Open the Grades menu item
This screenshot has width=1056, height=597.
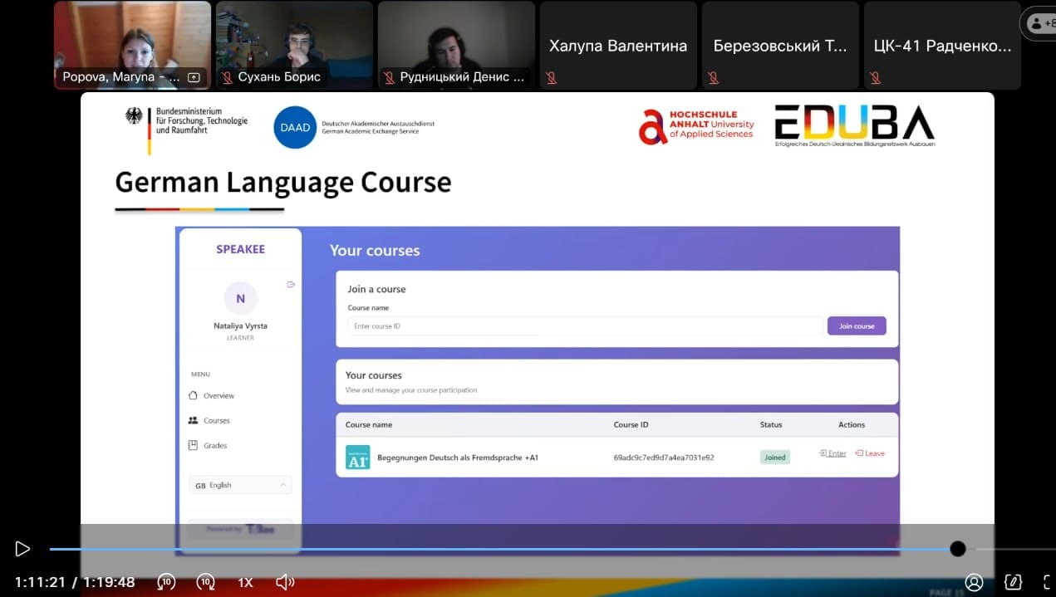tap(214, 445)
